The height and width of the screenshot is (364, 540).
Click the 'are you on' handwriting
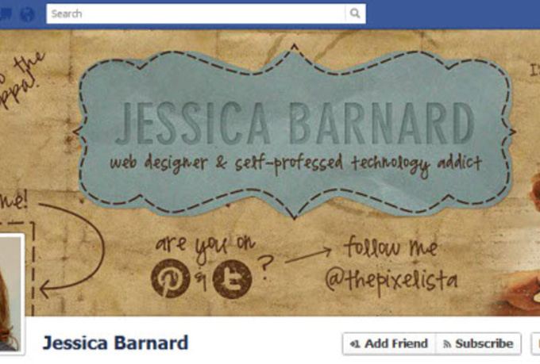click(205, 246)
